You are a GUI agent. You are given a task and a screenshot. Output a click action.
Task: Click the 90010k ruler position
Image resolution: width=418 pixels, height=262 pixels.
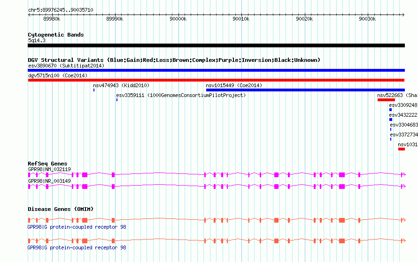click(241, 19)
